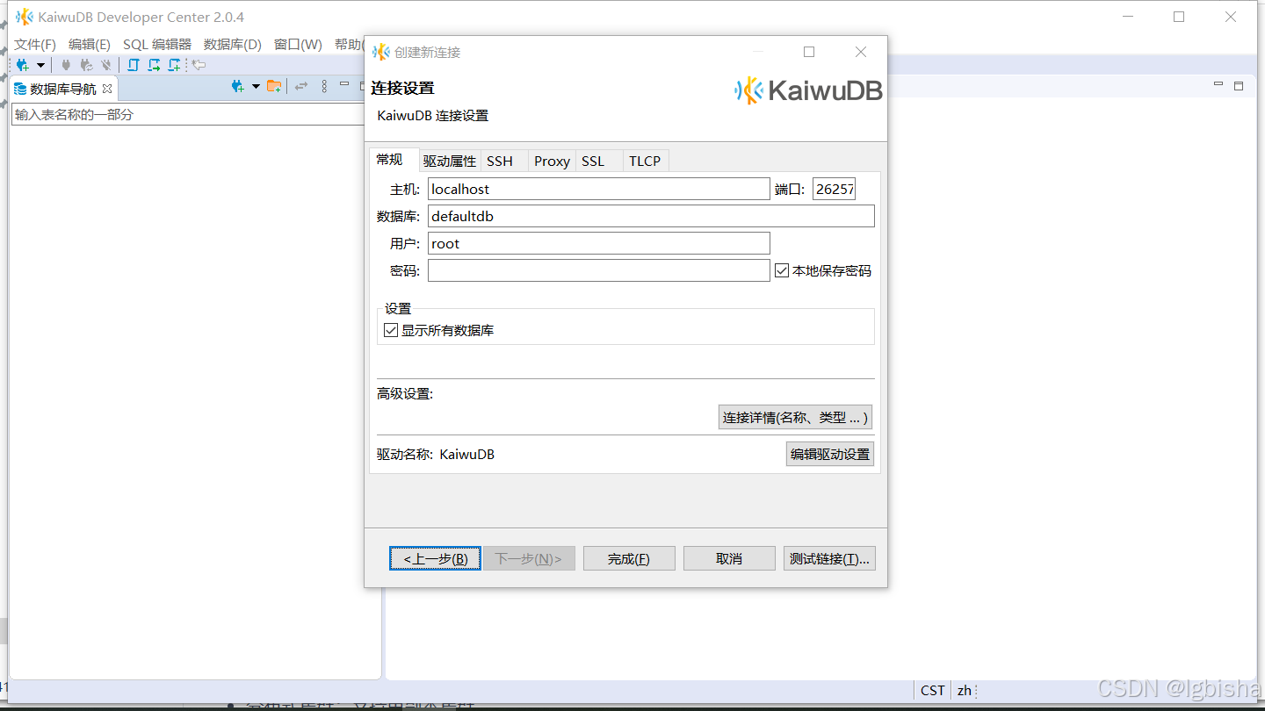Minimize the editor area panel on right

point(1218,85)
